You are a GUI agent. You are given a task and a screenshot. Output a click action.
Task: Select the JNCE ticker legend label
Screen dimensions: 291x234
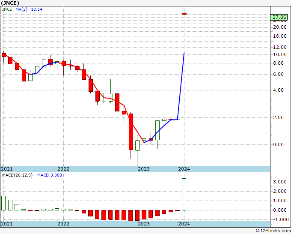pyautogui.click(x=7, y=9)
